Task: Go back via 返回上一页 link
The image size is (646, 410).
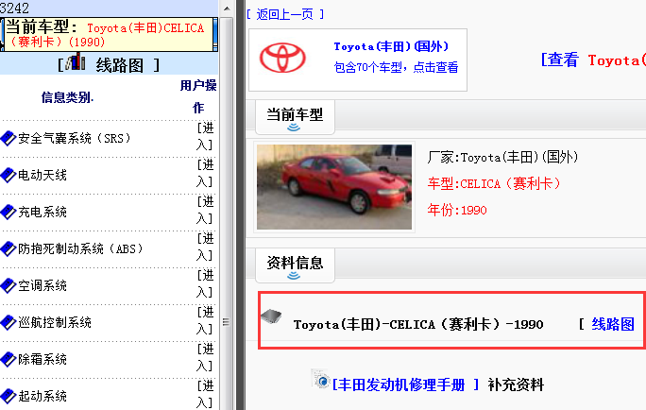Action: [x=285, y=14]
